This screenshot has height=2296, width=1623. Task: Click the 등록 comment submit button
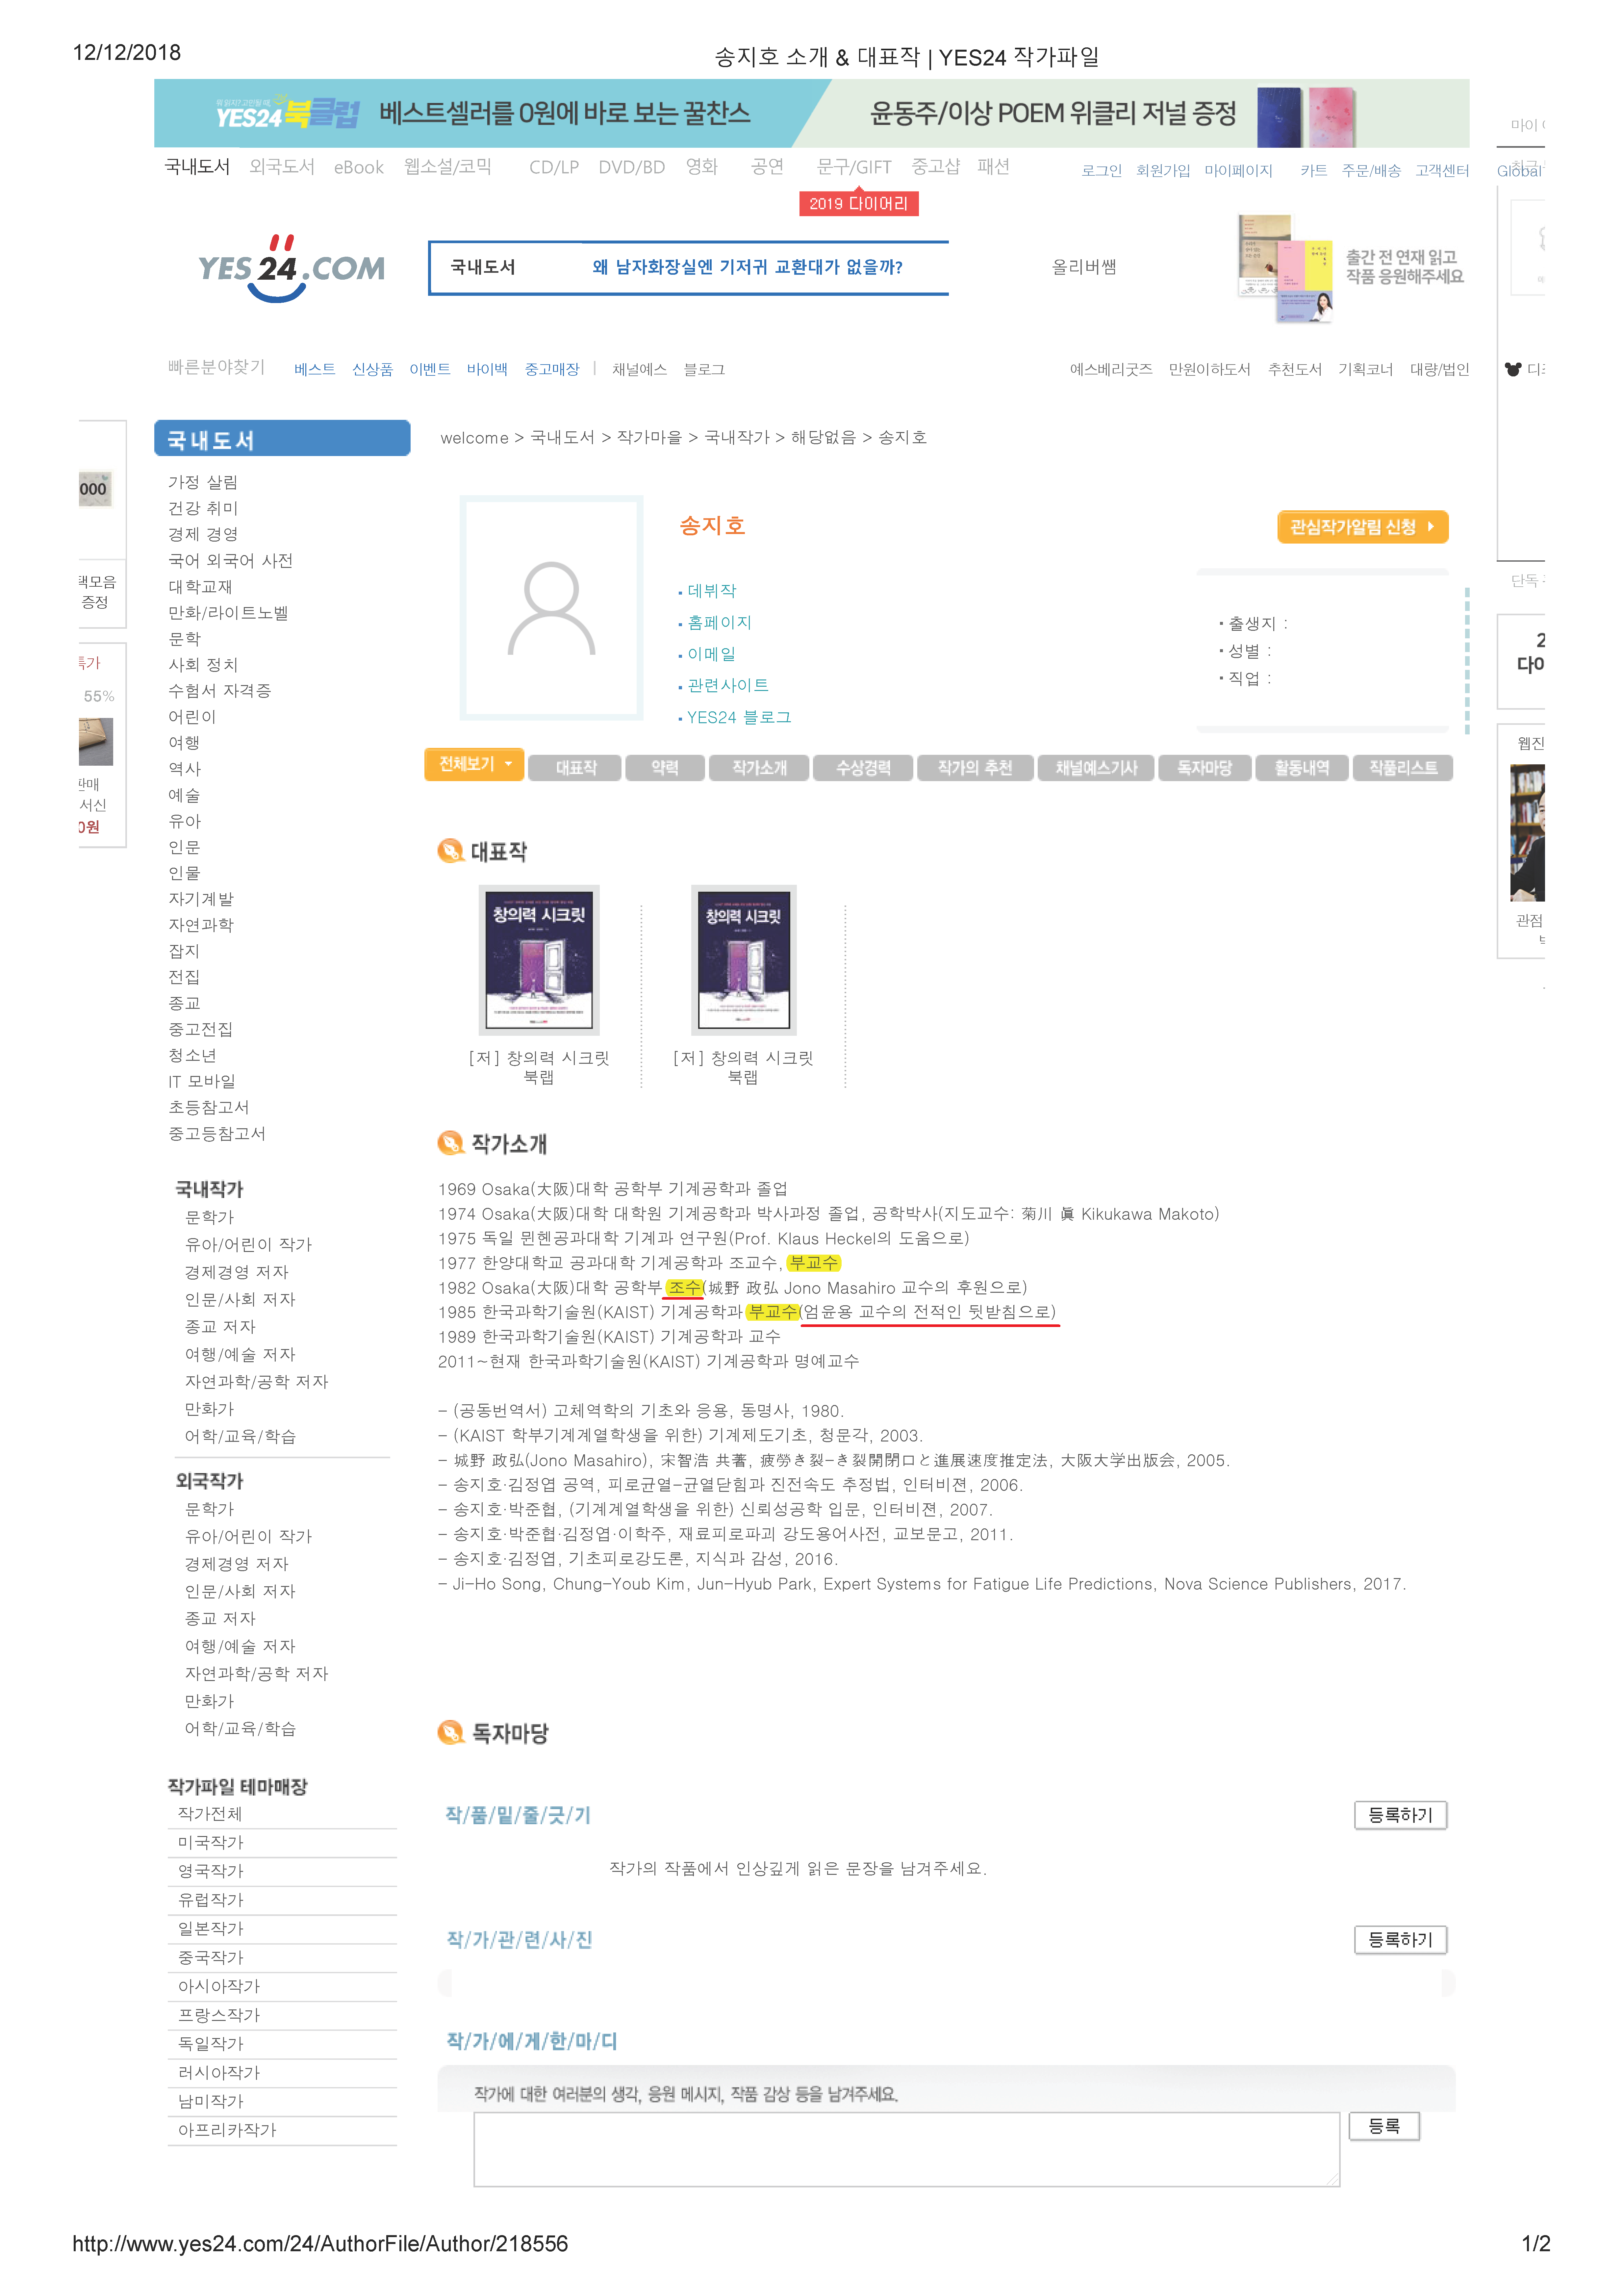click(x=1384, y=2126)
